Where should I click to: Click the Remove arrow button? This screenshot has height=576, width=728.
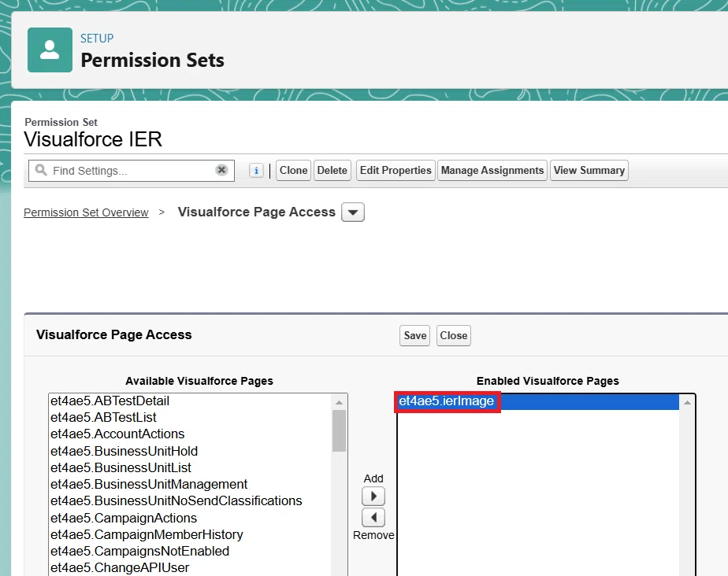(x=373, y=518)
